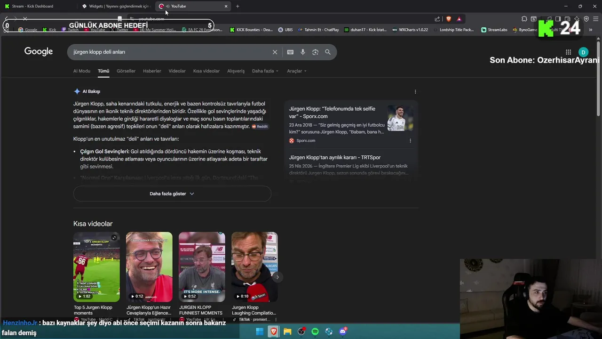Open the Google account avatar D
The height and width of the screenshot is (339, 602).
(x=583, y=52)
